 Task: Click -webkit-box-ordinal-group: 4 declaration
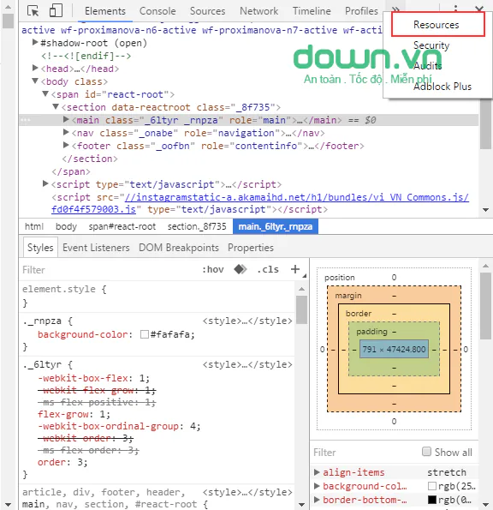(119, 426)
